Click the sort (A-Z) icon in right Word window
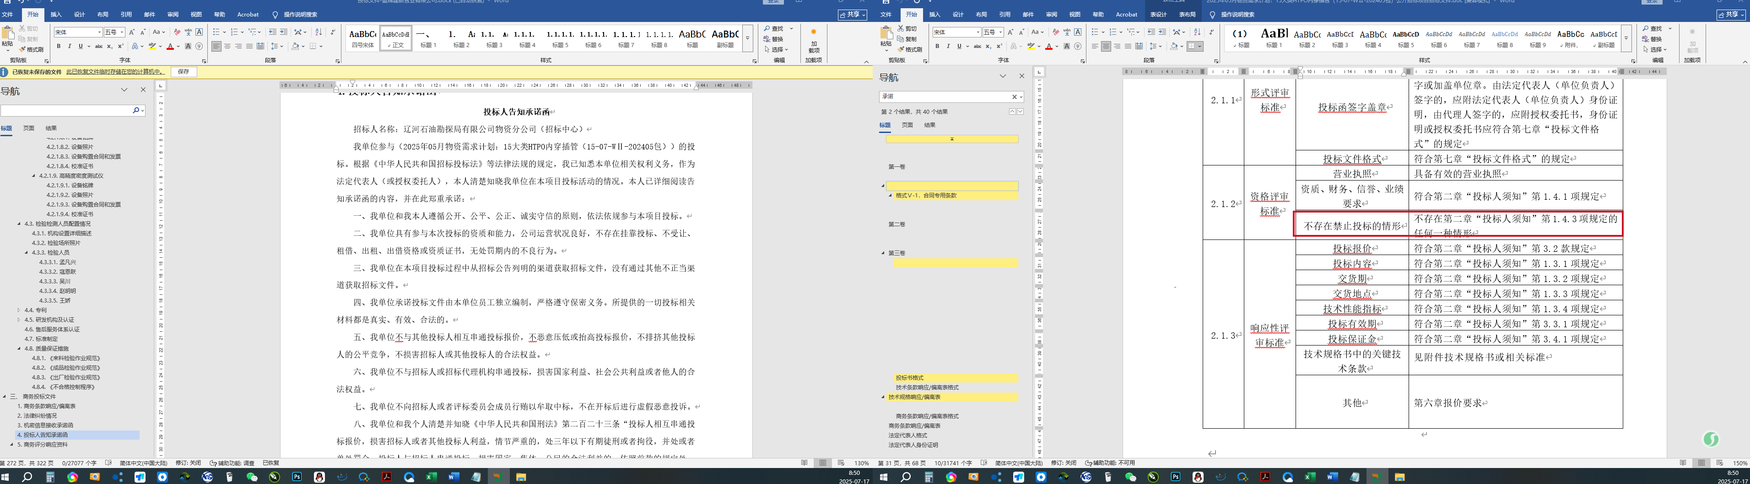Image resolution: width=1750 pixels, height=484 pixels. pos(1197,32)
